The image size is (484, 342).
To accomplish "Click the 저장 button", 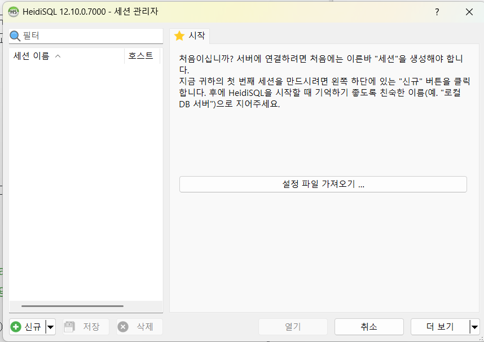I will coord(86,327).
